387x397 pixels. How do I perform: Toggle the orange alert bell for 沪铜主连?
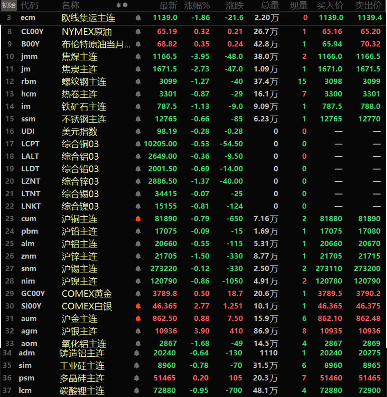click(x=138, y=219)
